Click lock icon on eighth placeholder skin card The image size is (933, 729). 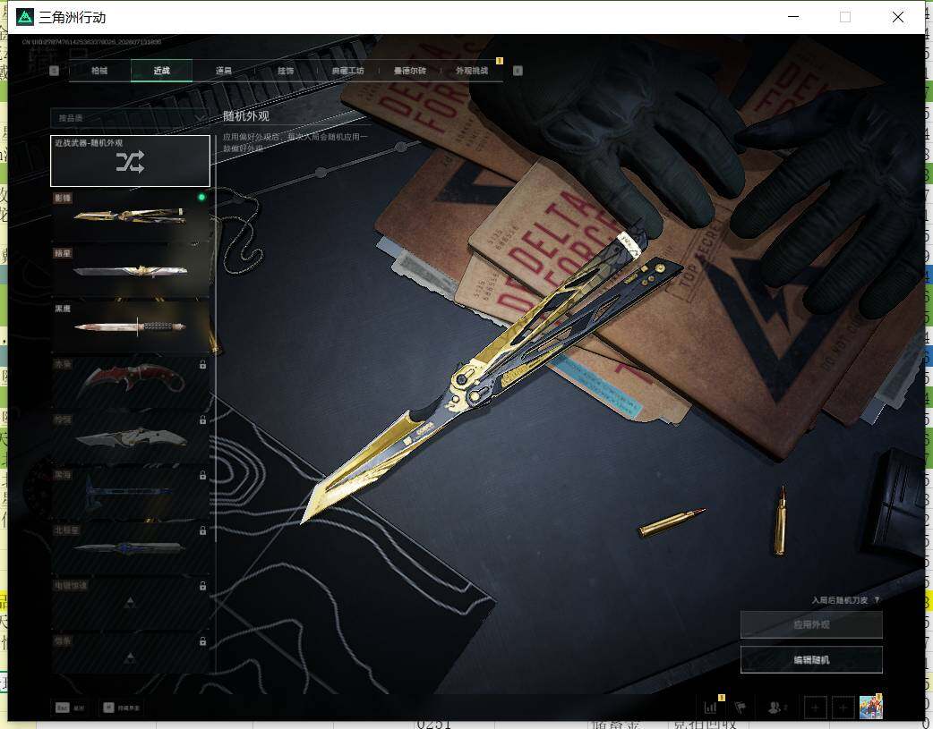coord(202,586)
